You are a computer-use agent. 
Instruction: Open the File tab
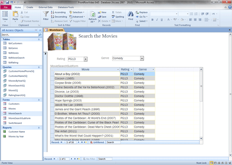[x=6, y=7]
